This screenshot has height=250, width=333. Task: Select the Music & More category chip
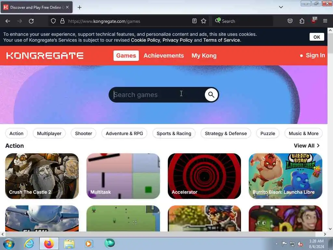(x=303, y=133)
